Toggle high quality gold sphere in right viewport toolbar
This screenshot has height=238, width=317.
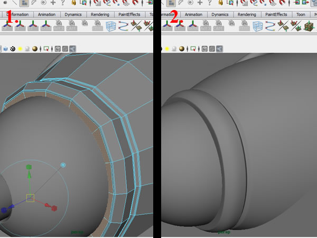pyautogui.click(x=182, y=49)
